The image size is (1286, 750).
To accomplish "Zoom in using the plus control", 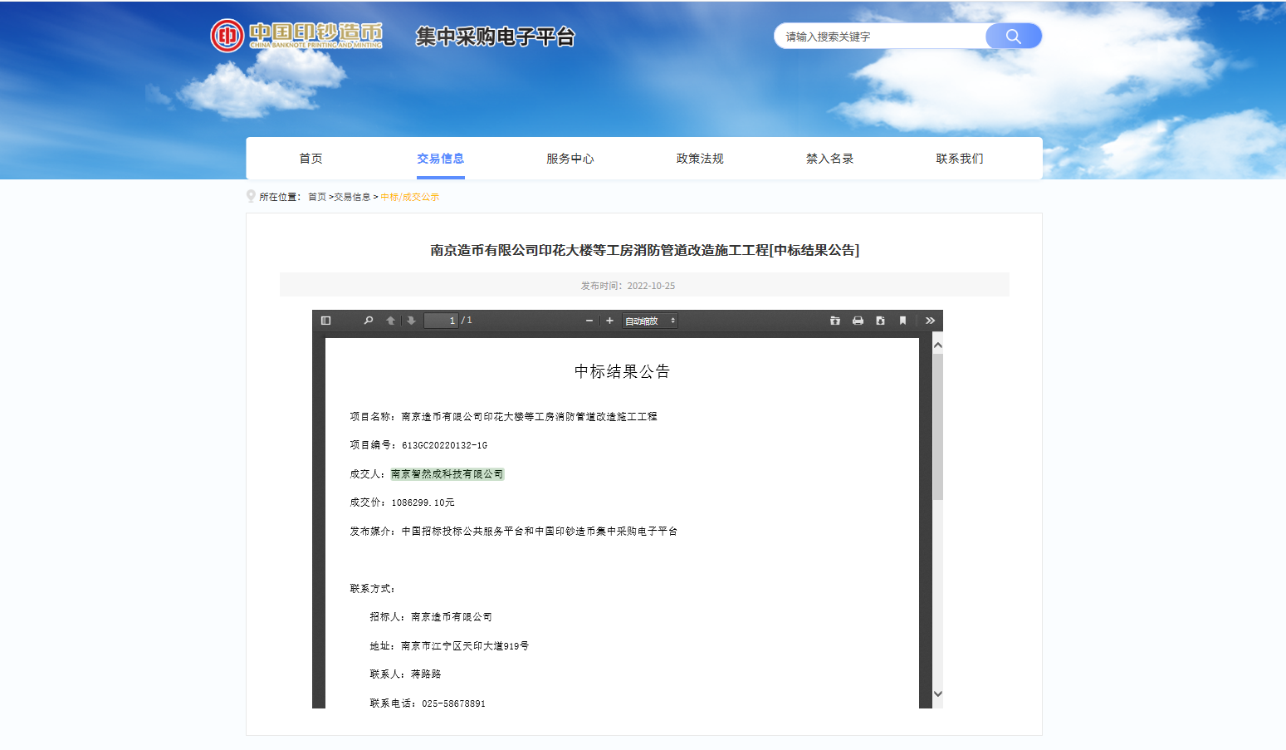I will 609,320.
